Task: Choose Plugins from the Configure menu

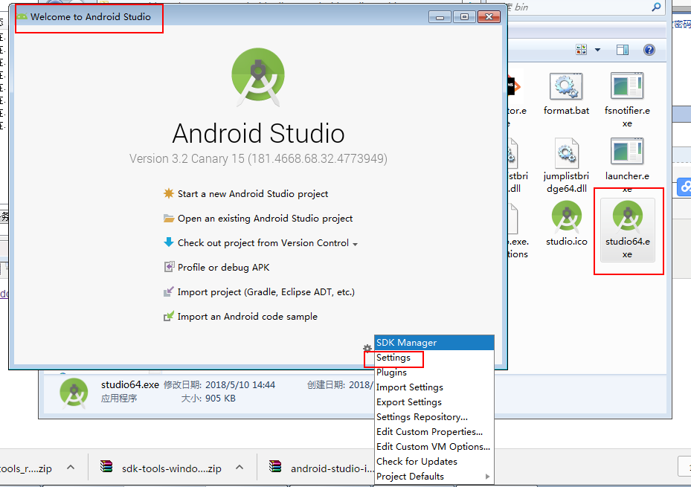Action: (434, 372)
